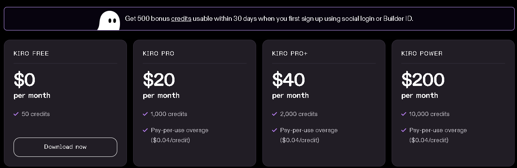The image size is (517, 168).
Task: Click the checkmark beside 2,000 credits
Action: [275, 114]
